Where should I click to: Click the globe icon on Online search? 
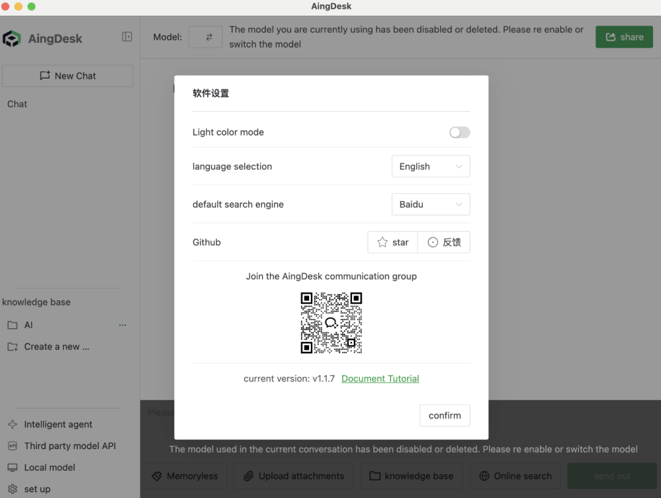484,476
